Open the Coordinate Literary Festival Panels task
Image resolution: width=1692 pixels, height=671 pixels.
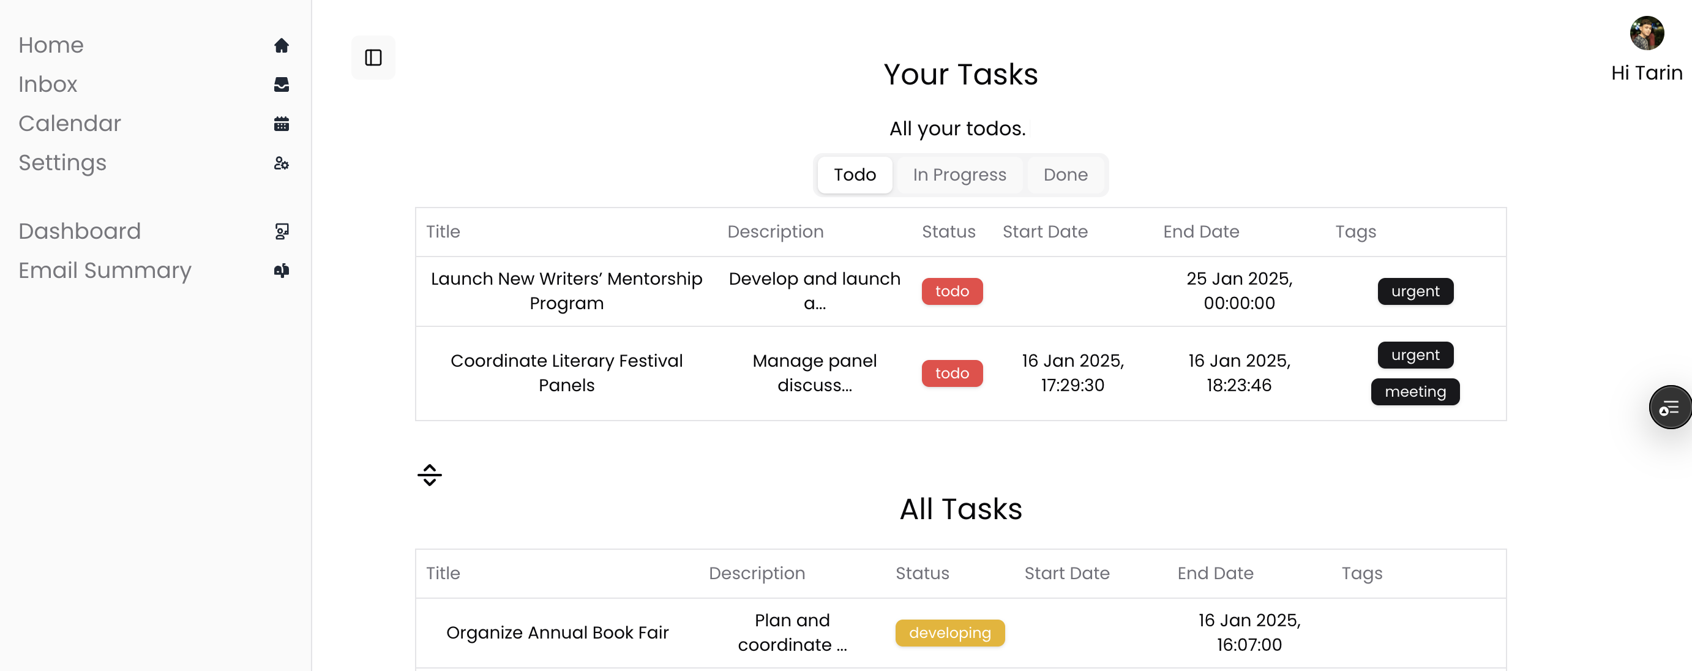566,373
